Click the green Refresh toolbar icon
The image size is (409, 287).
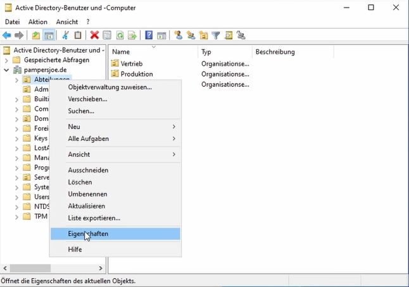pyautogui.click(x=120, y=35)
